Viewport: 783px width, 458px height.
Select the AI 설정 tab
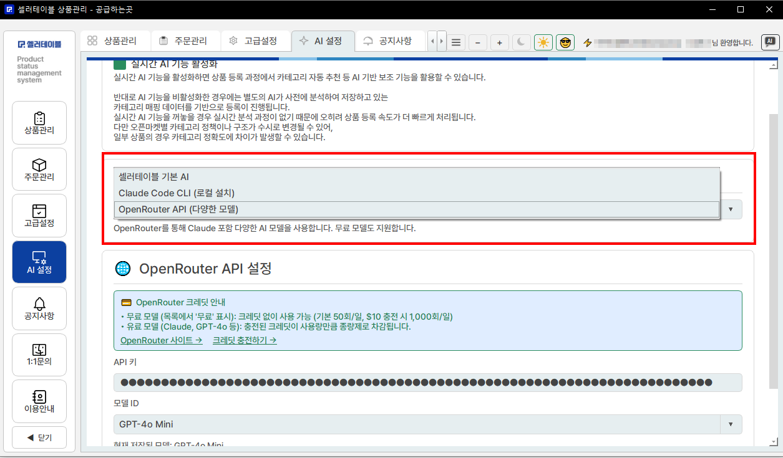pos(323,41)
